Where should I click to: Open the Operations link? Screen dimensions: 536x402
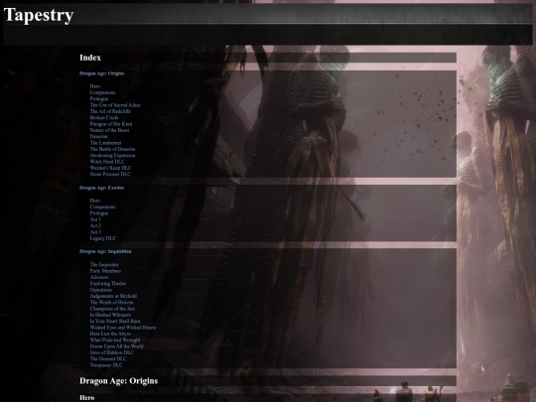(x=101, y=290)
